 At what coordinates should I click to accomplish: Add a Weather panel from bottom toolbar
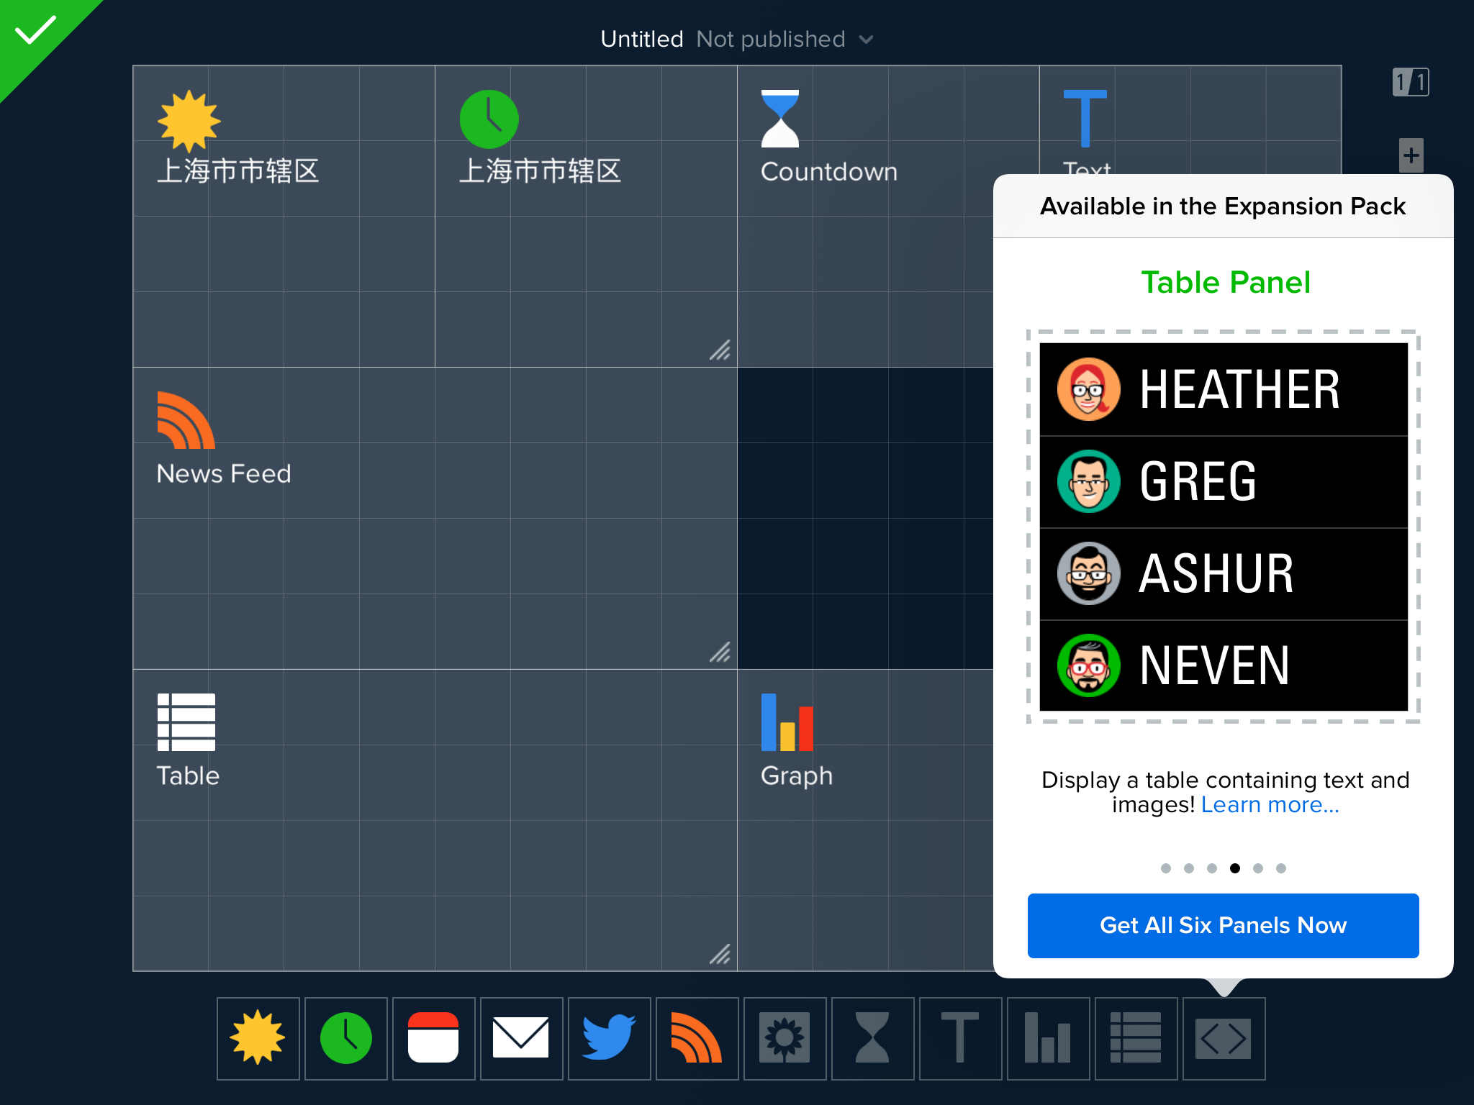pyautogui.click(x=258, y=1038)
